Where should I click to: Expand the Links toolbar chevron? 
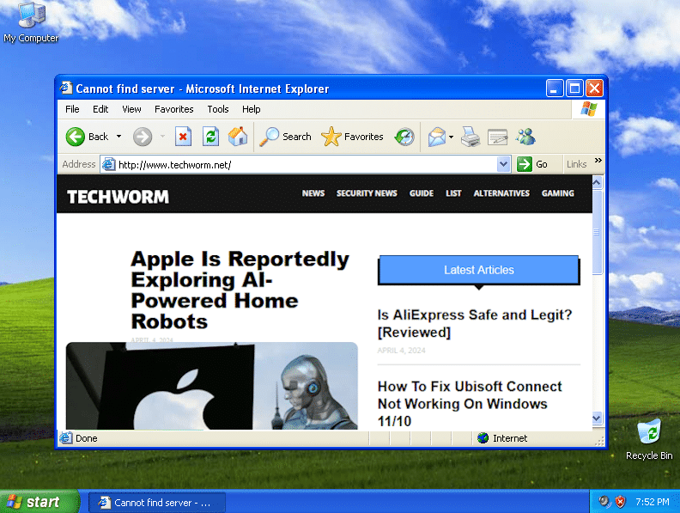click(x=598, y=160)
